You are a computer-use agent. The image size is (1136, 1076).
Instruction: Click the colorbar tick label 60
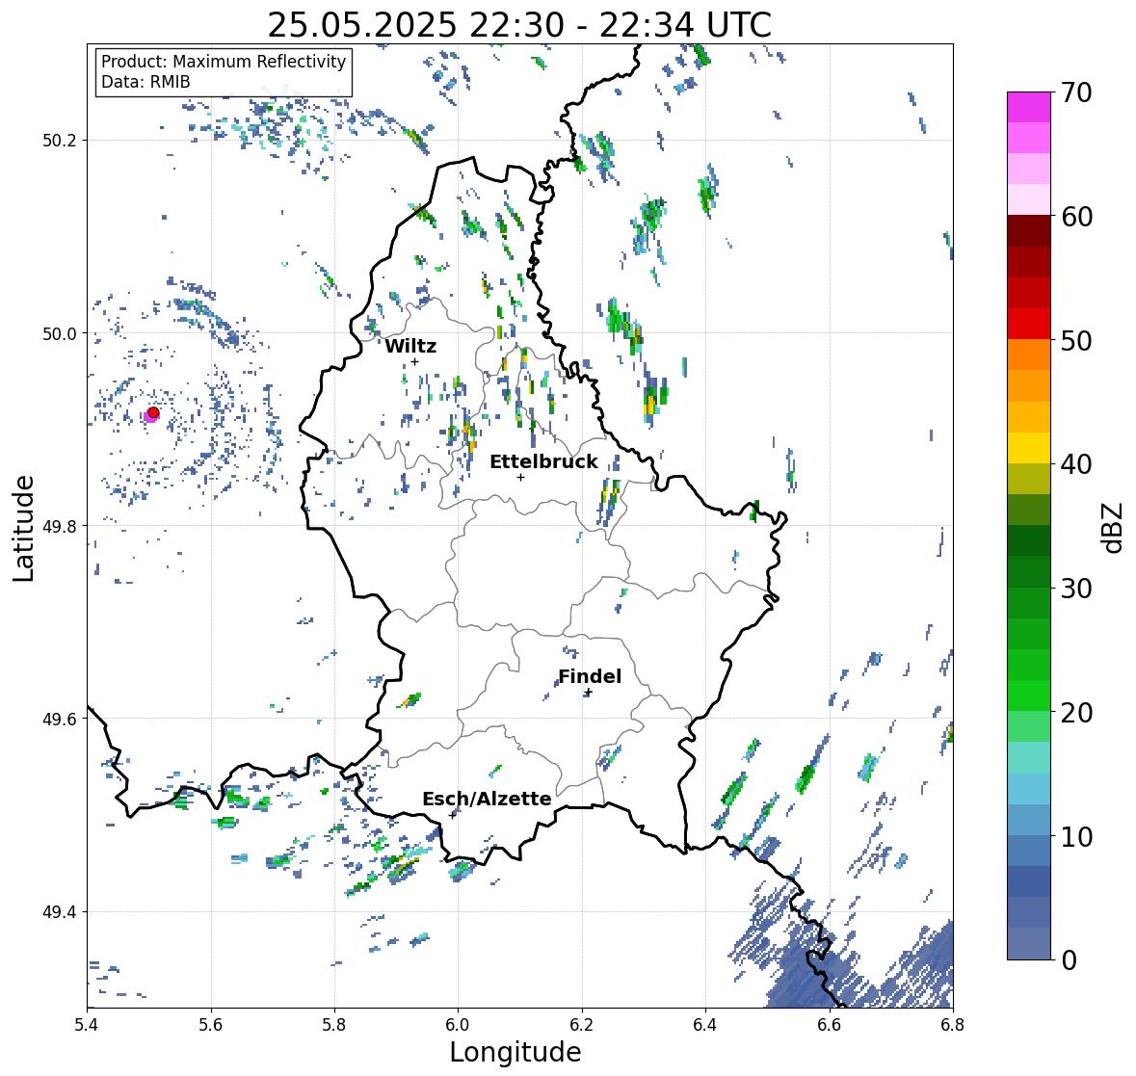tap(1076, 217)
